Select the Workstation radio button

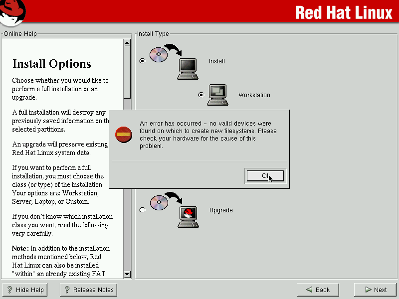(201, 95)
